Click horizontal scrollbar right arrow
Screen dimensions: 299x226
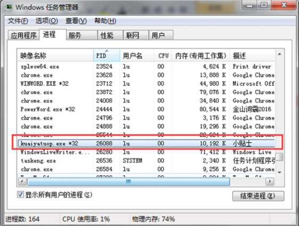pos(270,181)
